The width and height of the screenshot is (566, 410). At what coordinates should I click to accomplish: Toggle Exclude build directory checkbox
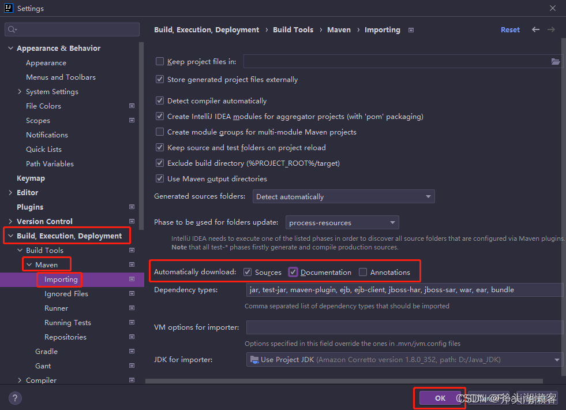pyautogui.click(x=160, y=163)
